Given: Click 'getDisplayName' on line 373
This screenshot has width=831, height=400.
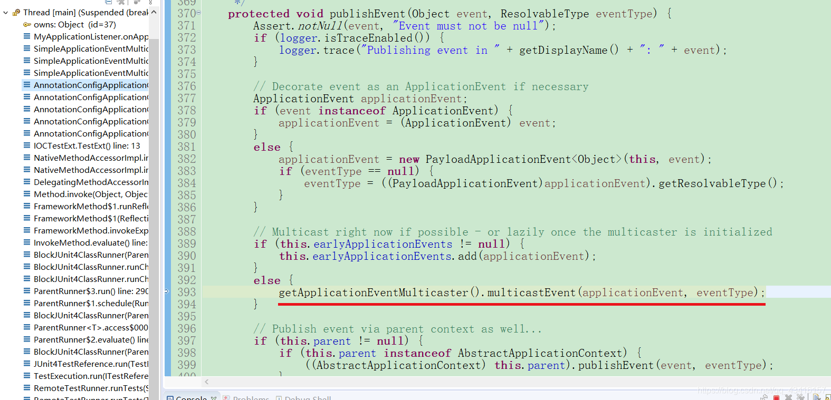Looking at the screenshot, I should [x=563, y=50].
